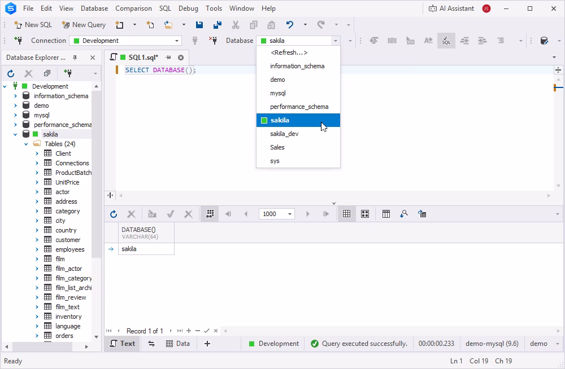Open the AI Assistant
Viewport: 565px width, 369px height.
click(x=451, y=8)
